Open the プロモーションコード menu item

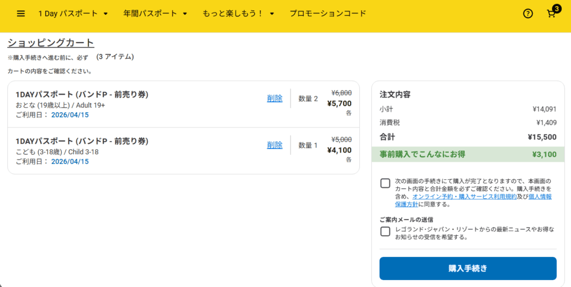pyautogui.click(x=328, y=14)
